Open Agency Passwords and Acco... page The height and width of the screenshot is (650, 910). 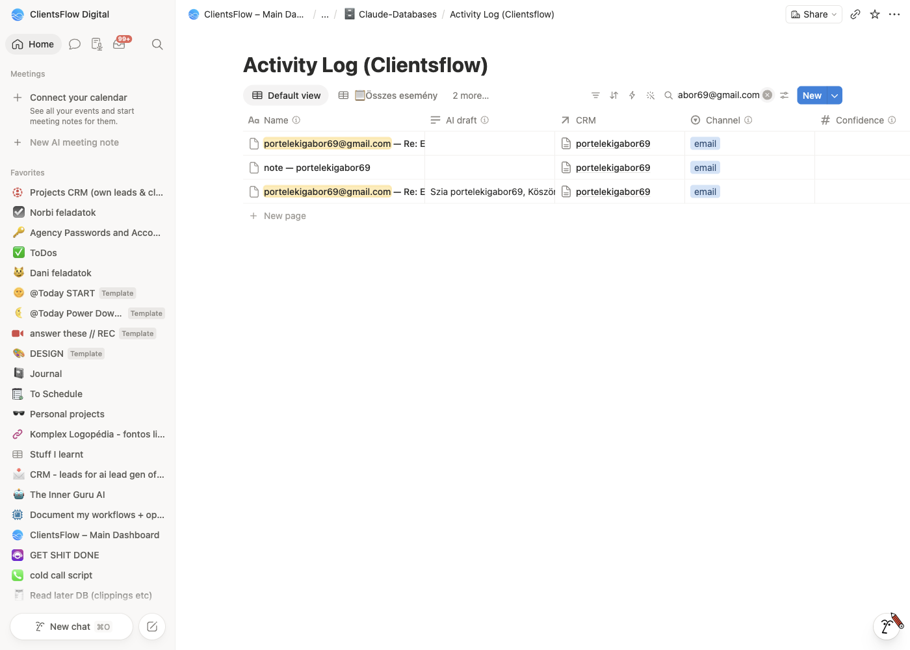pos(88,233)
